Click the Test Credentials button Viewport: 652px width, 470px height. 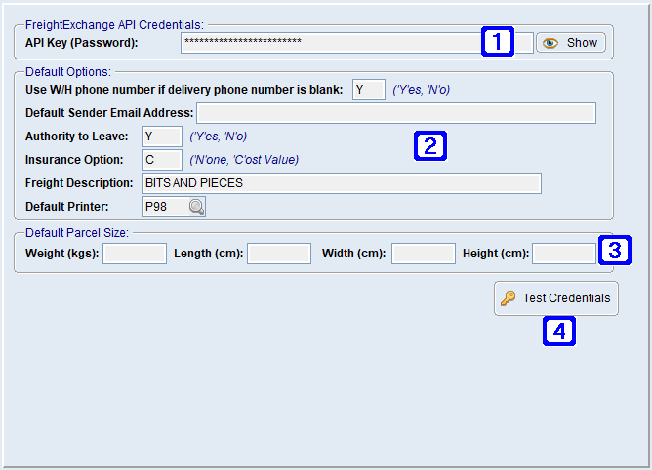556,298
